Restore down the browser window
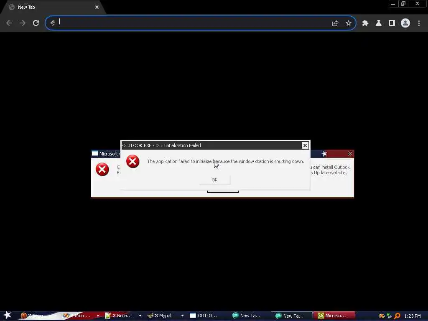 tap(403, 4)
